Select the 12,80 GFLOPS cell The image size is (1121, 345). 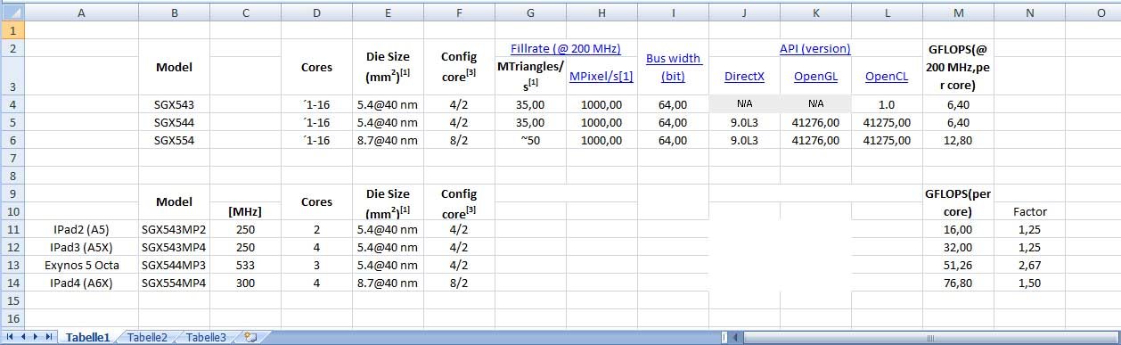(x=958, y=140)
